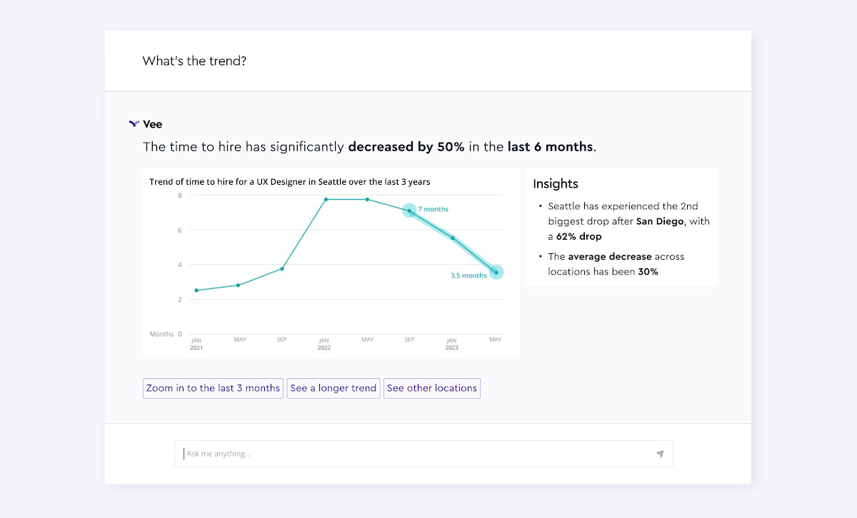Click the January 2021 first data point
Viewport: 857px width, 518px height.
(196, 290)
